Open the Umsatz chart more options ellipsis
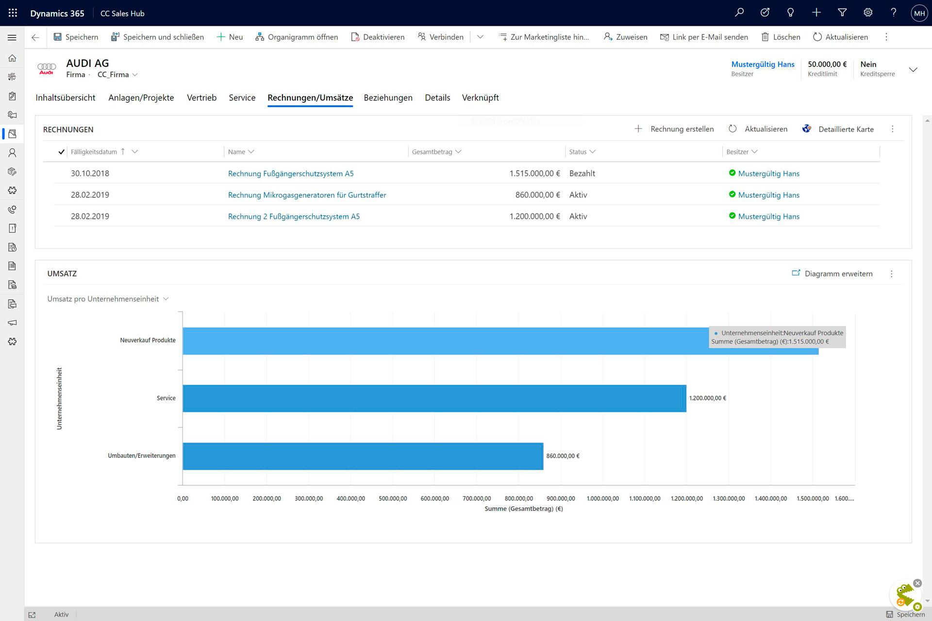The height and width of the screenshot is (621, 932). point(891,274)
